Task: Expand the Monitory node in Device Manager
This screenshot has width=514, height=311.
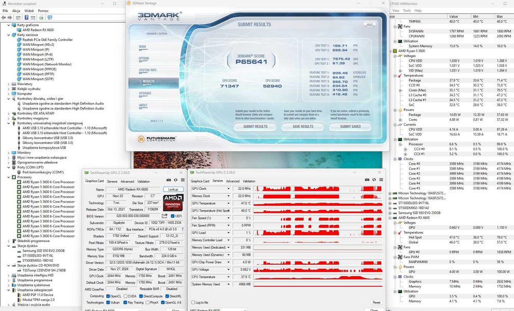Action: [9, 153]
